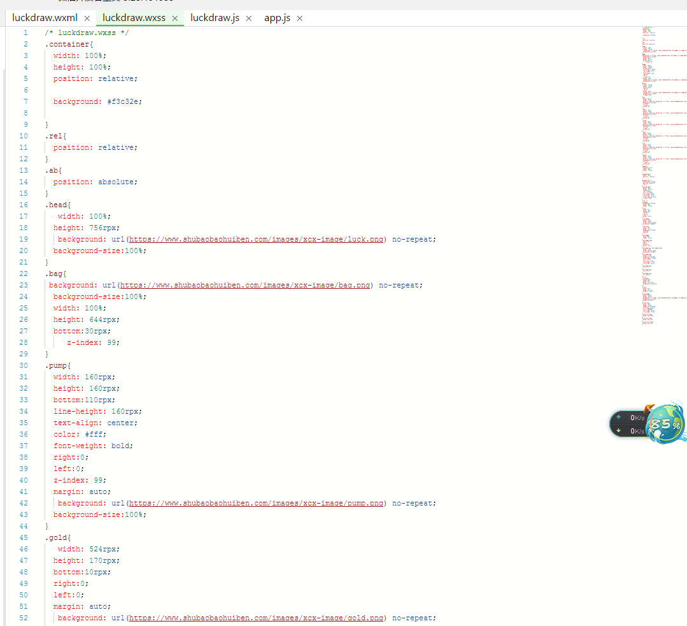Click the .gold selector text
This screenshot has width=687, height=626.
click(x=57, y=538)
